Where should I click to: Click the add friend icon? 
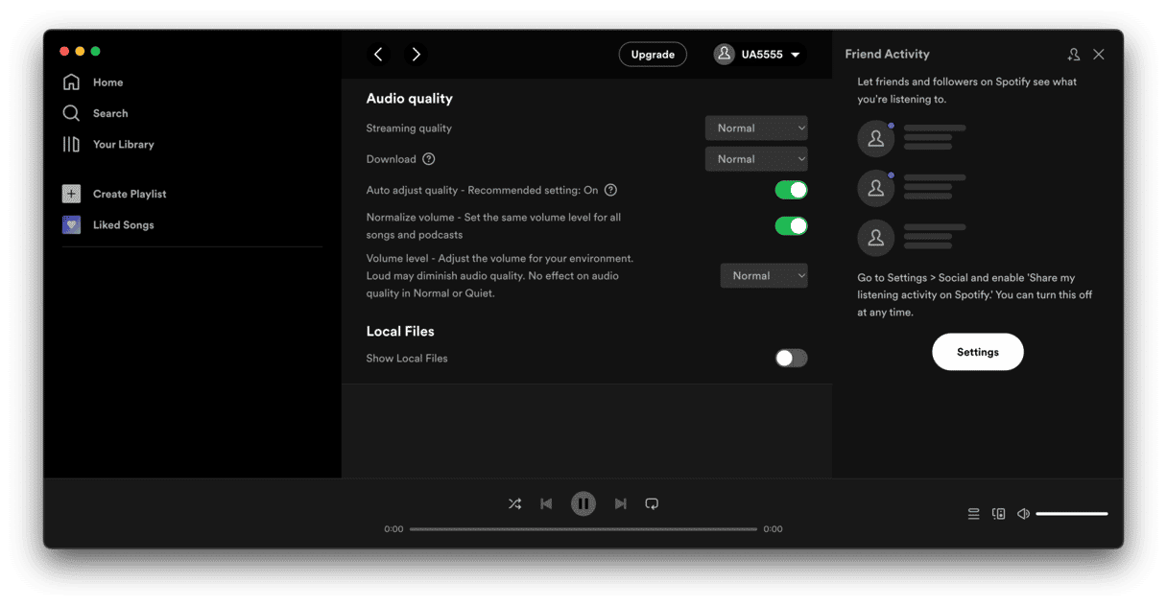(1074, 55)
